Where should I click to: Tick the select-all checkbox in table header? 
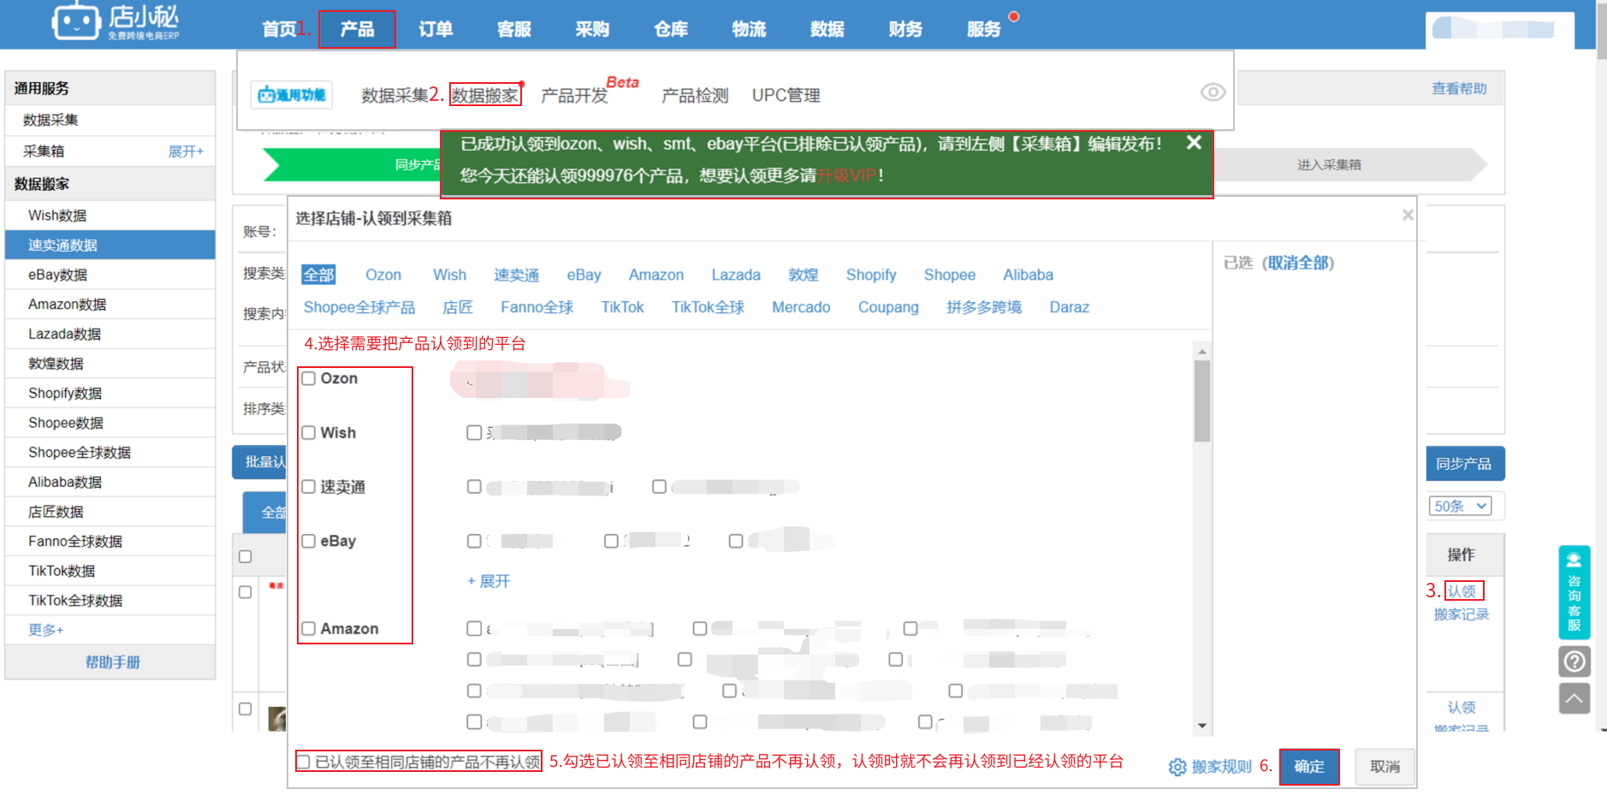246,557
